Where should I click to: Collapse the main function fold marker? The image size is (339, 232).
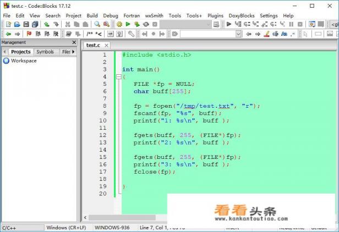(119, 76)
